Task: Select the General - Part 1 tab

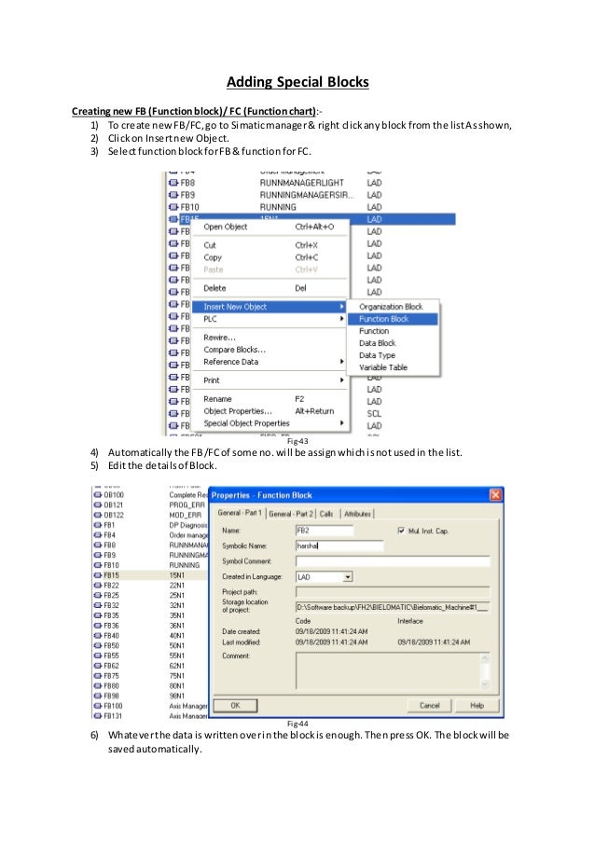Action: [240, 513]
